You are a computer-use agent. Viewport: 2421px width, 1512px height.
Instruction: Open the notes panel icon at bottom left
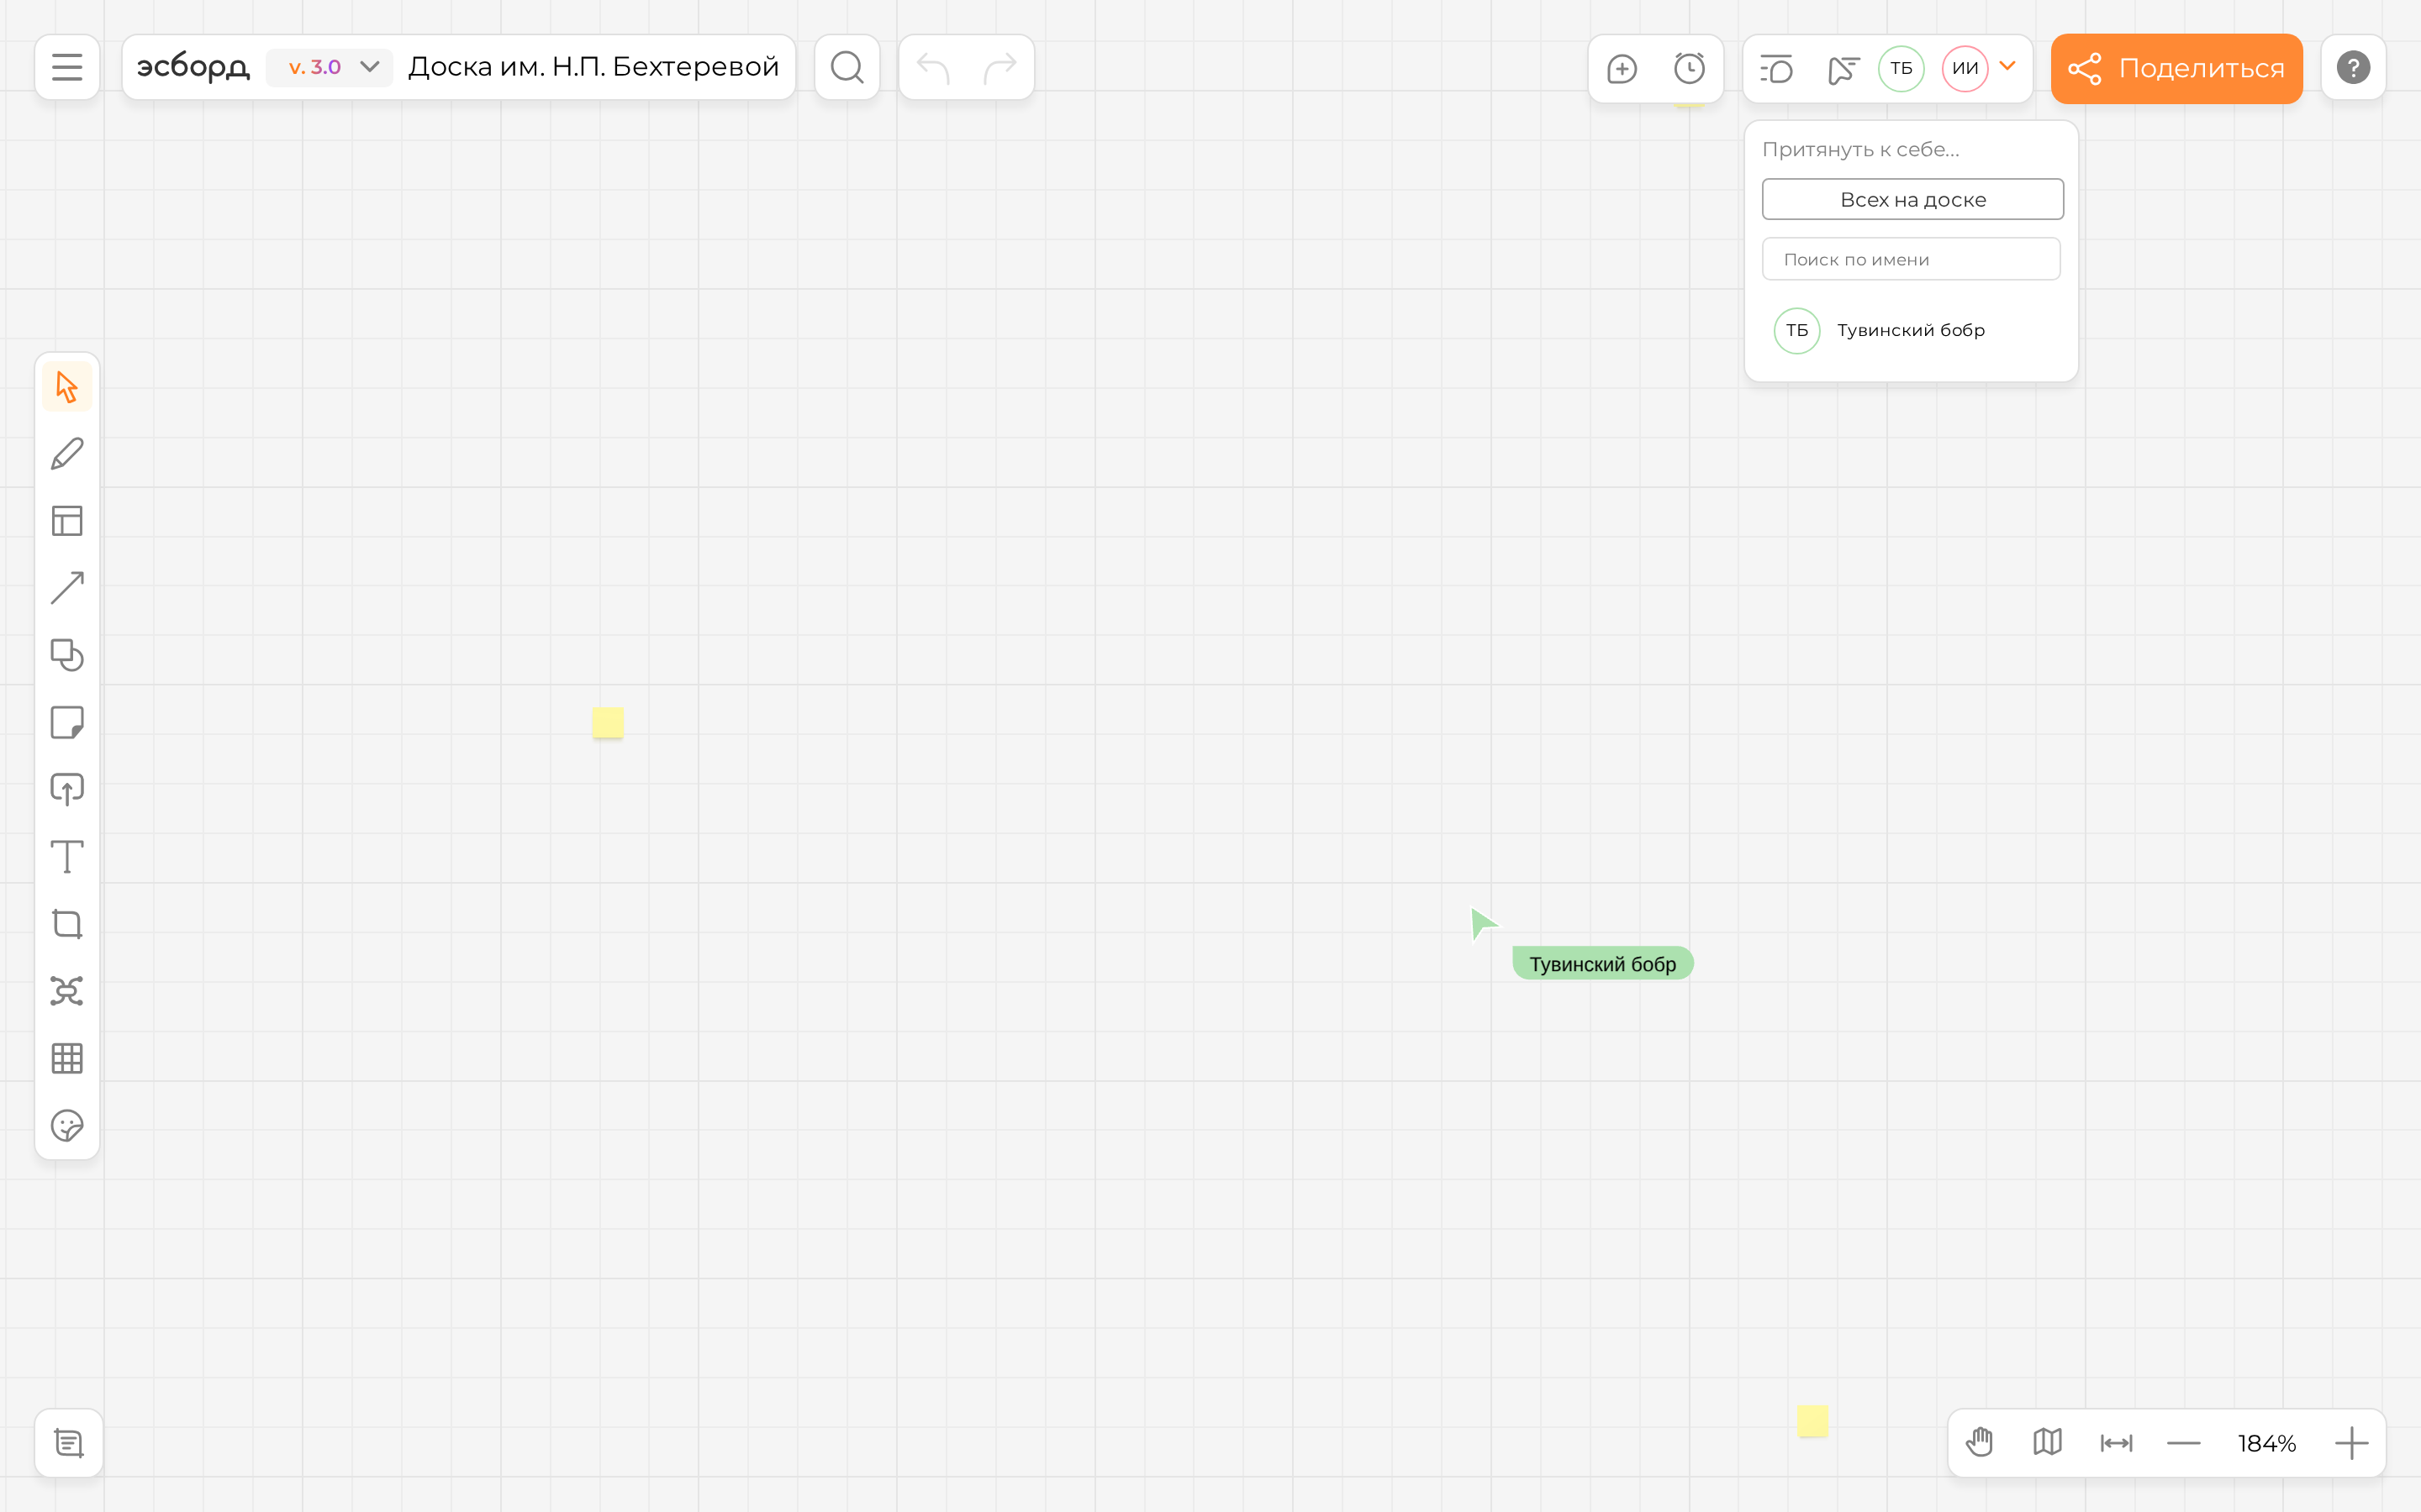pyautogui.click(x=69, y=1443)
